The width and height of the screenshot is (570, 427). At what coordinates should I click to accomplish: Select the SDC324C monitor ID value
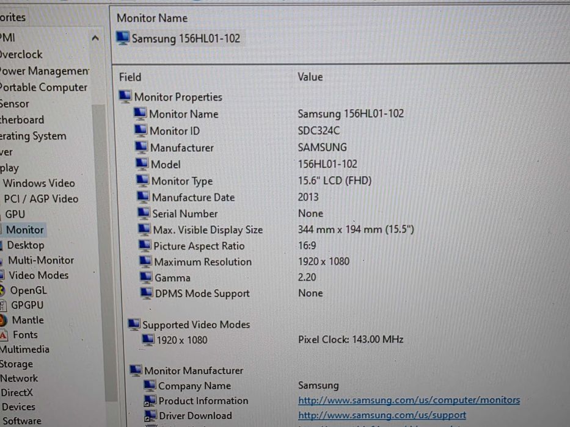click(319, 131)
